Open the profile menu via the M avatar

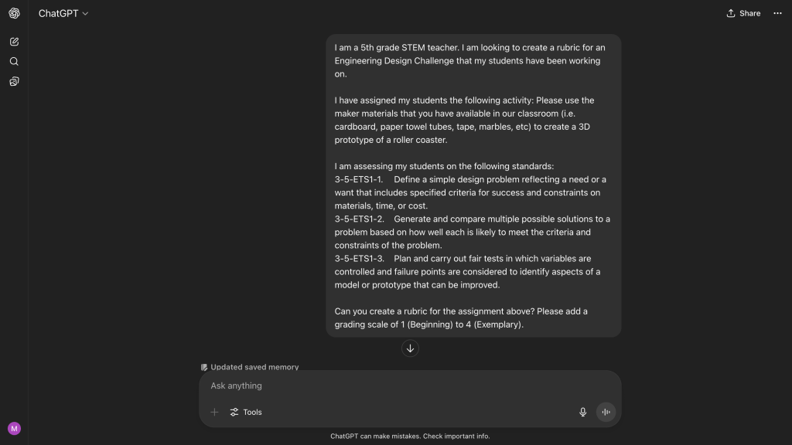tap(14, 428)
